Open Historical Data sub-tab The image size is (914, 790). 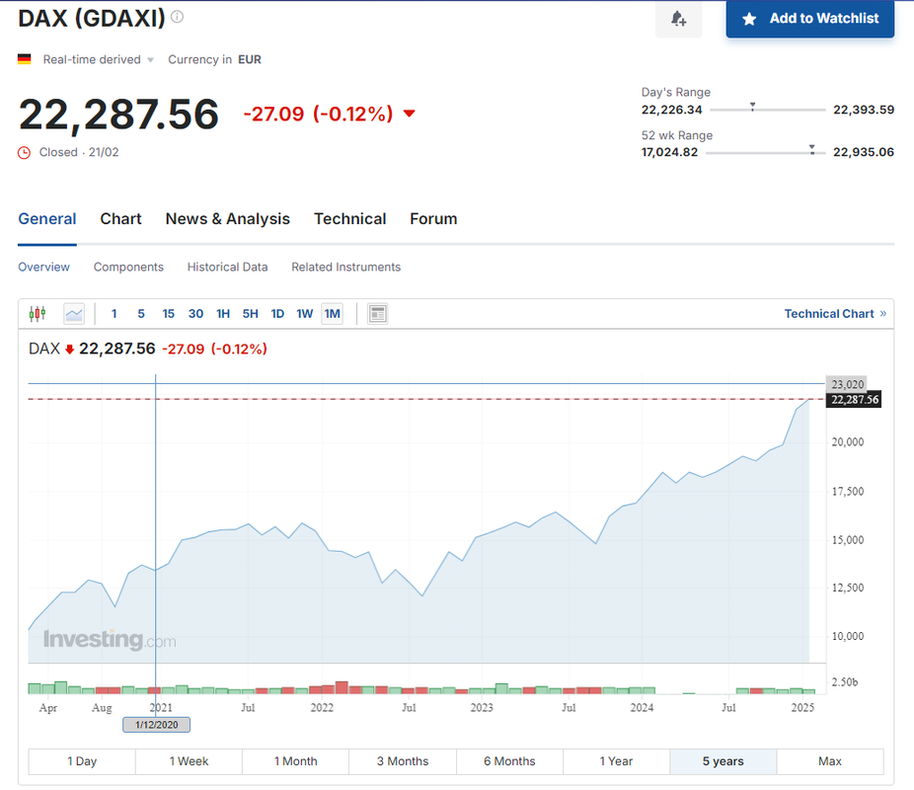pyautogui.click(x=227, y=267)
